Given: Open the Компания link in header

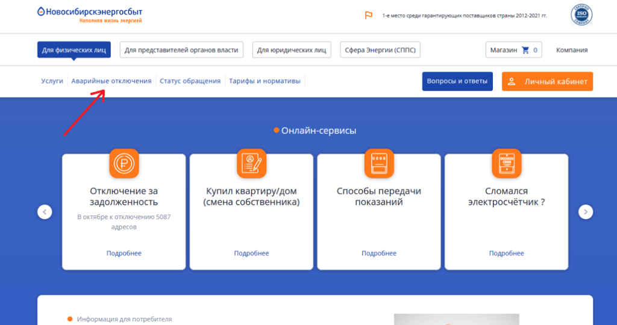Looking at the screenshot, I should point(571,50).
